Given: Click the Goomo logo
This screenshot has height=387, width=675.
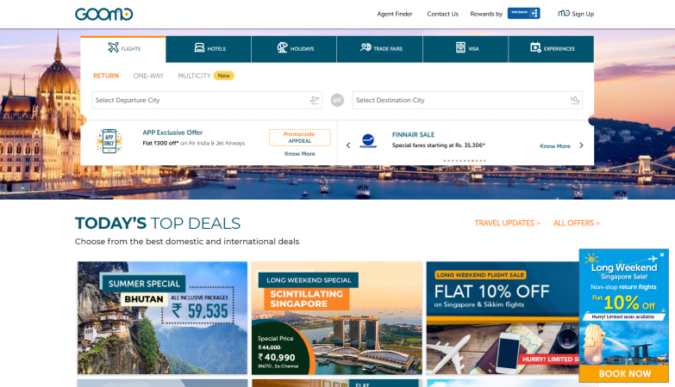Looking at the screenshot, I should tap(103, 14).
